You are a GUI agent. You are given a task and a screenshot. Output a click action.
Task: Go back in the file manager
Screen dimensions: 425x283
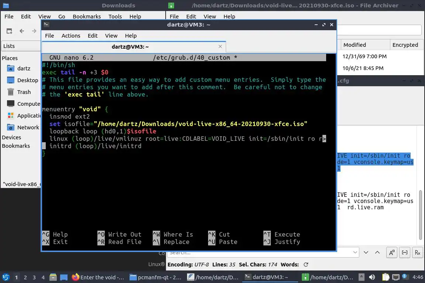tap(22, 31)
